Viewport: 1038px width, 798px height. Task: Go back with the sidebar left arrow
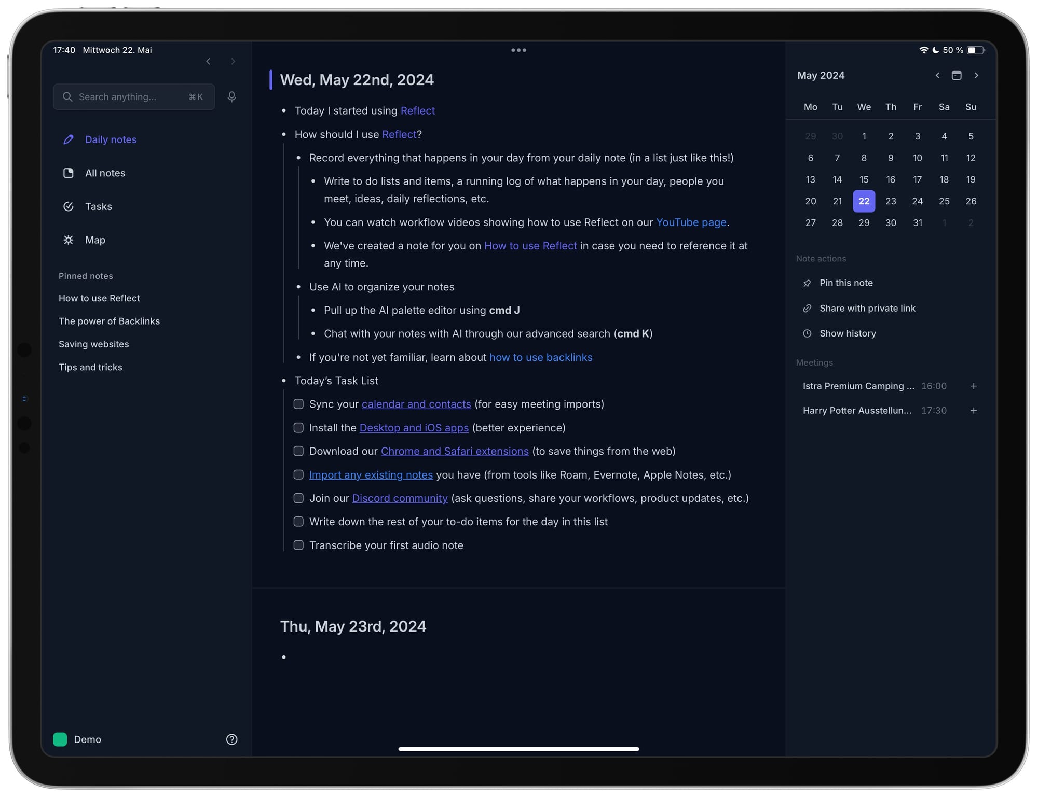[x=208, y=62]
